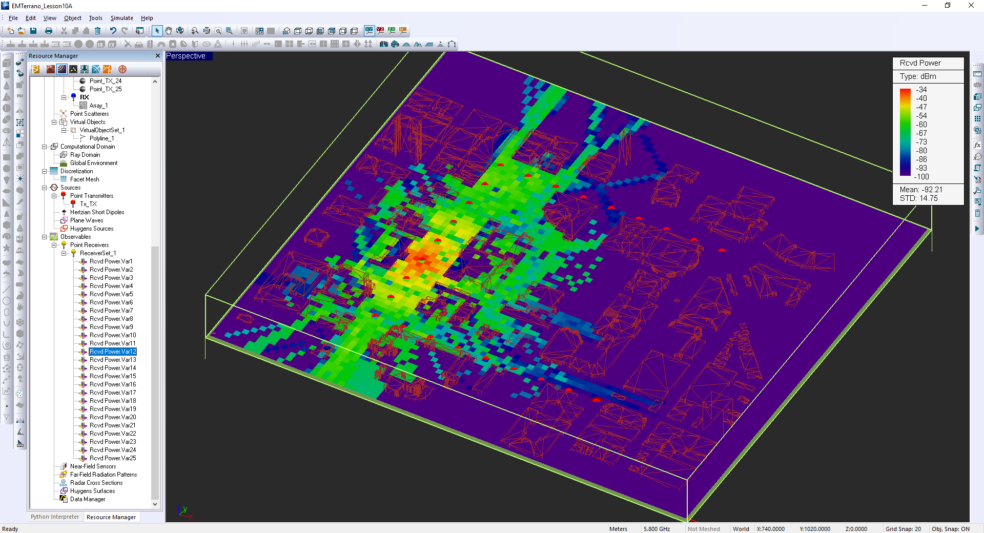Select Rcvd Power.Var5 in tree

click(111, 294)
